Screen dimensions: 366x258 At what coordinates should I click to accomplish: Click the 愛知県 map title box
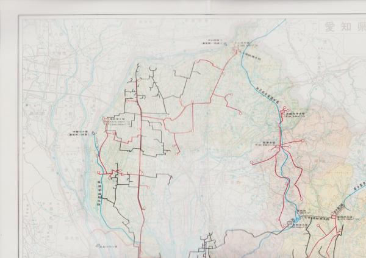coord(343,28)
